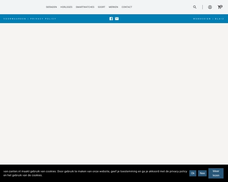Open the shopping cart icon

(x=220, y=7)
